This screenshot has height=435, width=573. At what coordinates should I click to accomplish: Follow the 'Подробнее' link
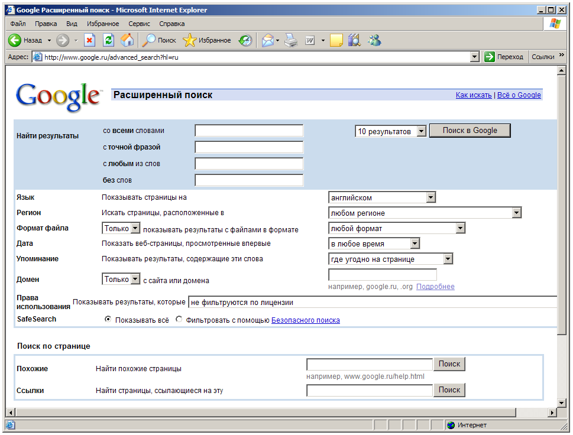click(435, 287)
